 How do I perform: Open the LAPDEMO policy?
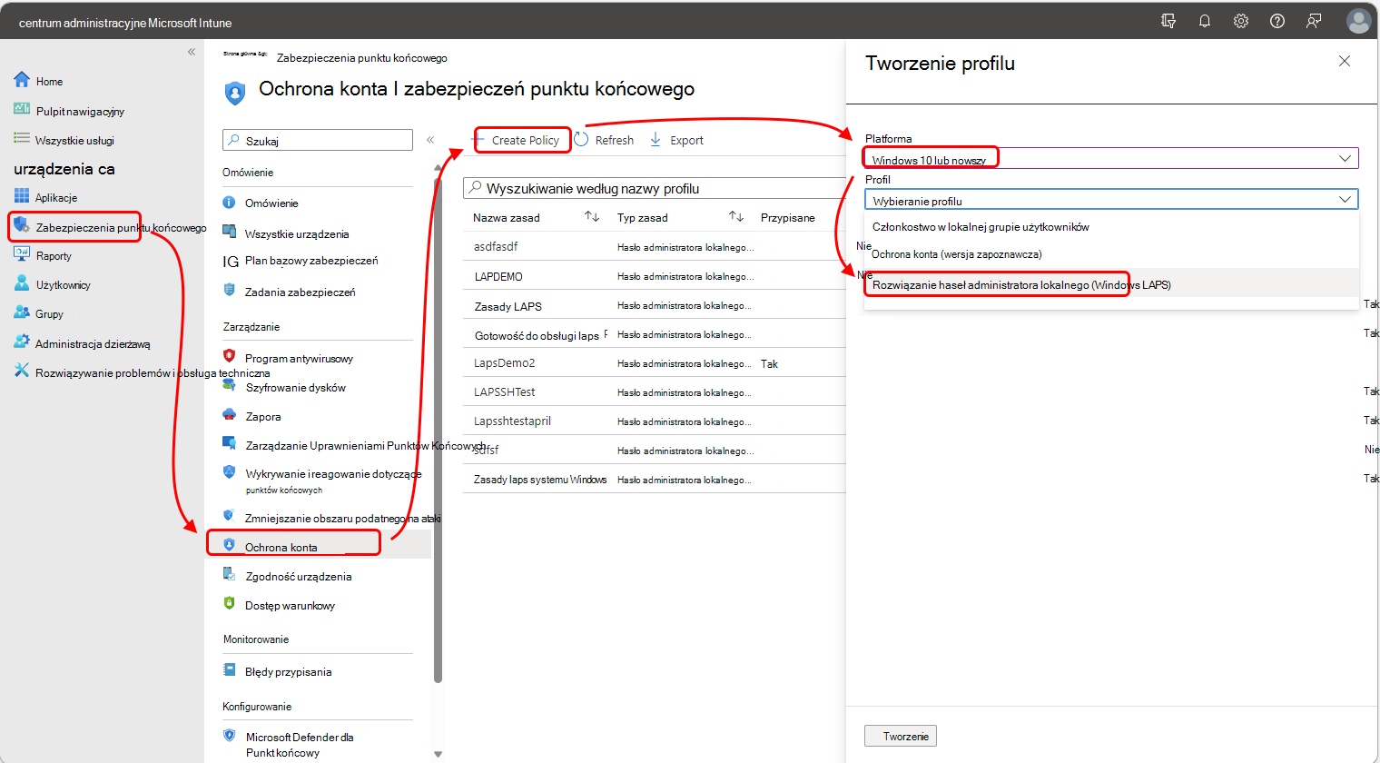[x=498, y=276]
